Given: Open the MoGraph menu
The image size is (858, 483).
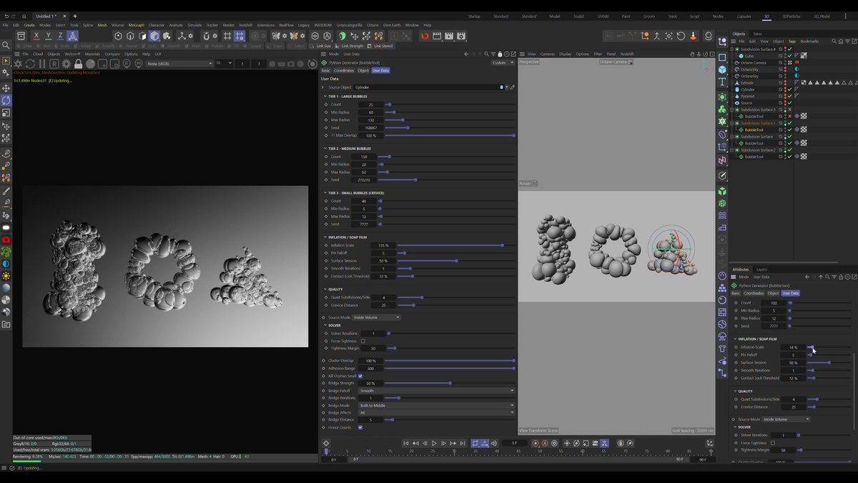Looking at the screenshot, I should pyautogui.click(x=136, y=25).
